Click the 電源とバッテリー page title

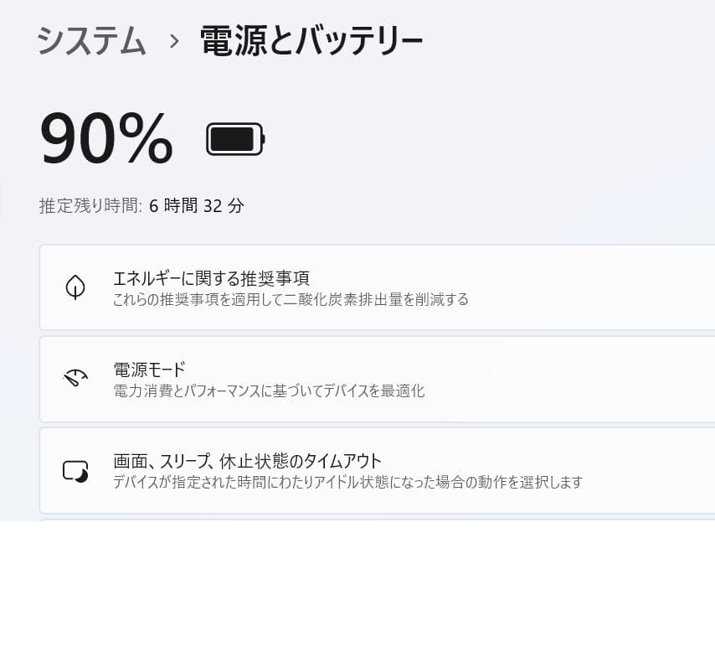(x=309, y=39)
